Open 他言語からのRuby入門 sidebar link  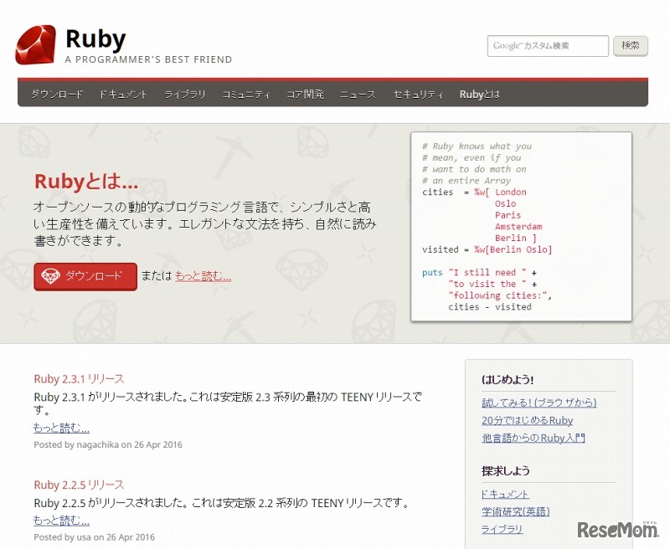click(x=533, y=438)
